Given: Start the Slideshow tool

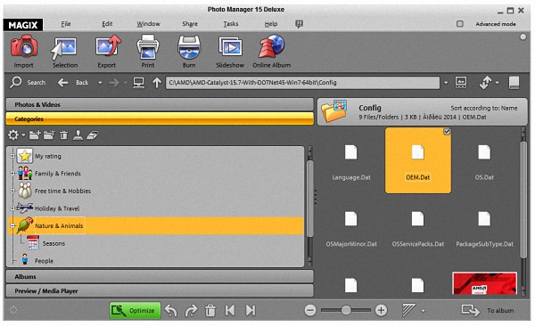Looking at the screenshot, I should (x=230, y=51).
